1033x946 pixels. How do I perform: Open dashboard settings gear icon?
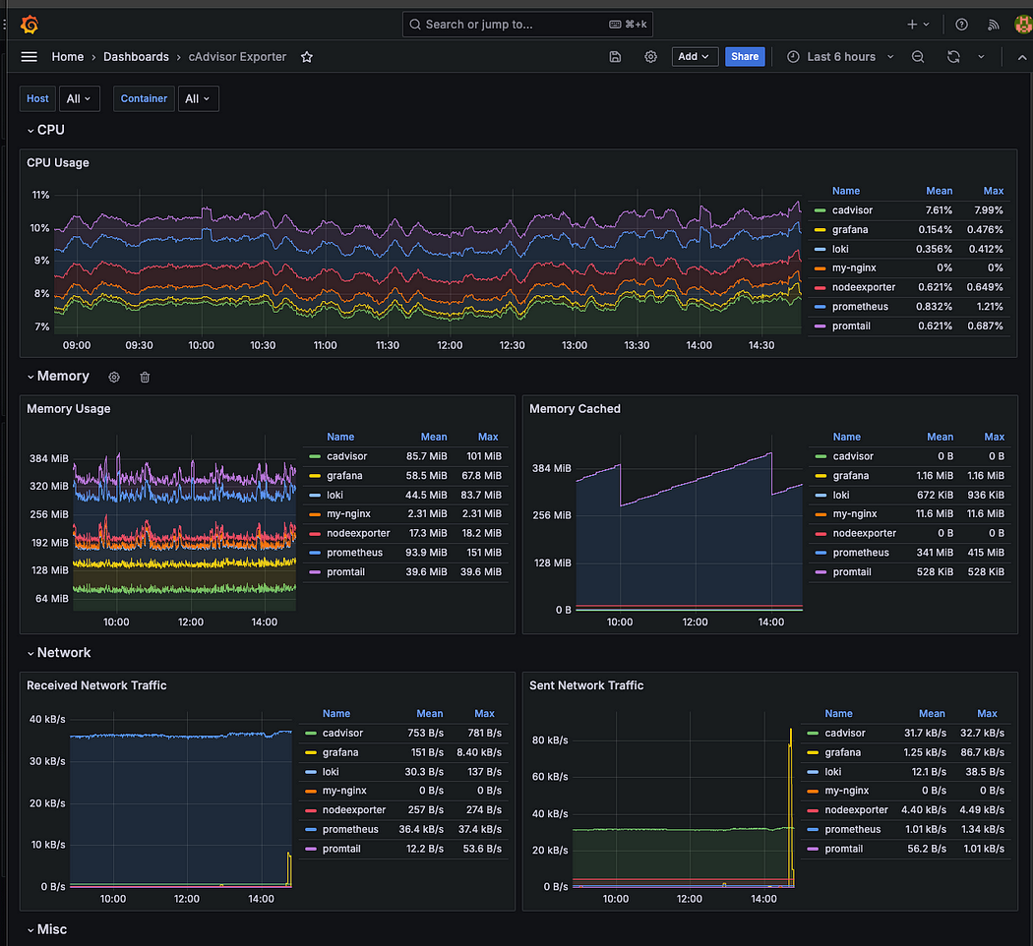(650, 57)
